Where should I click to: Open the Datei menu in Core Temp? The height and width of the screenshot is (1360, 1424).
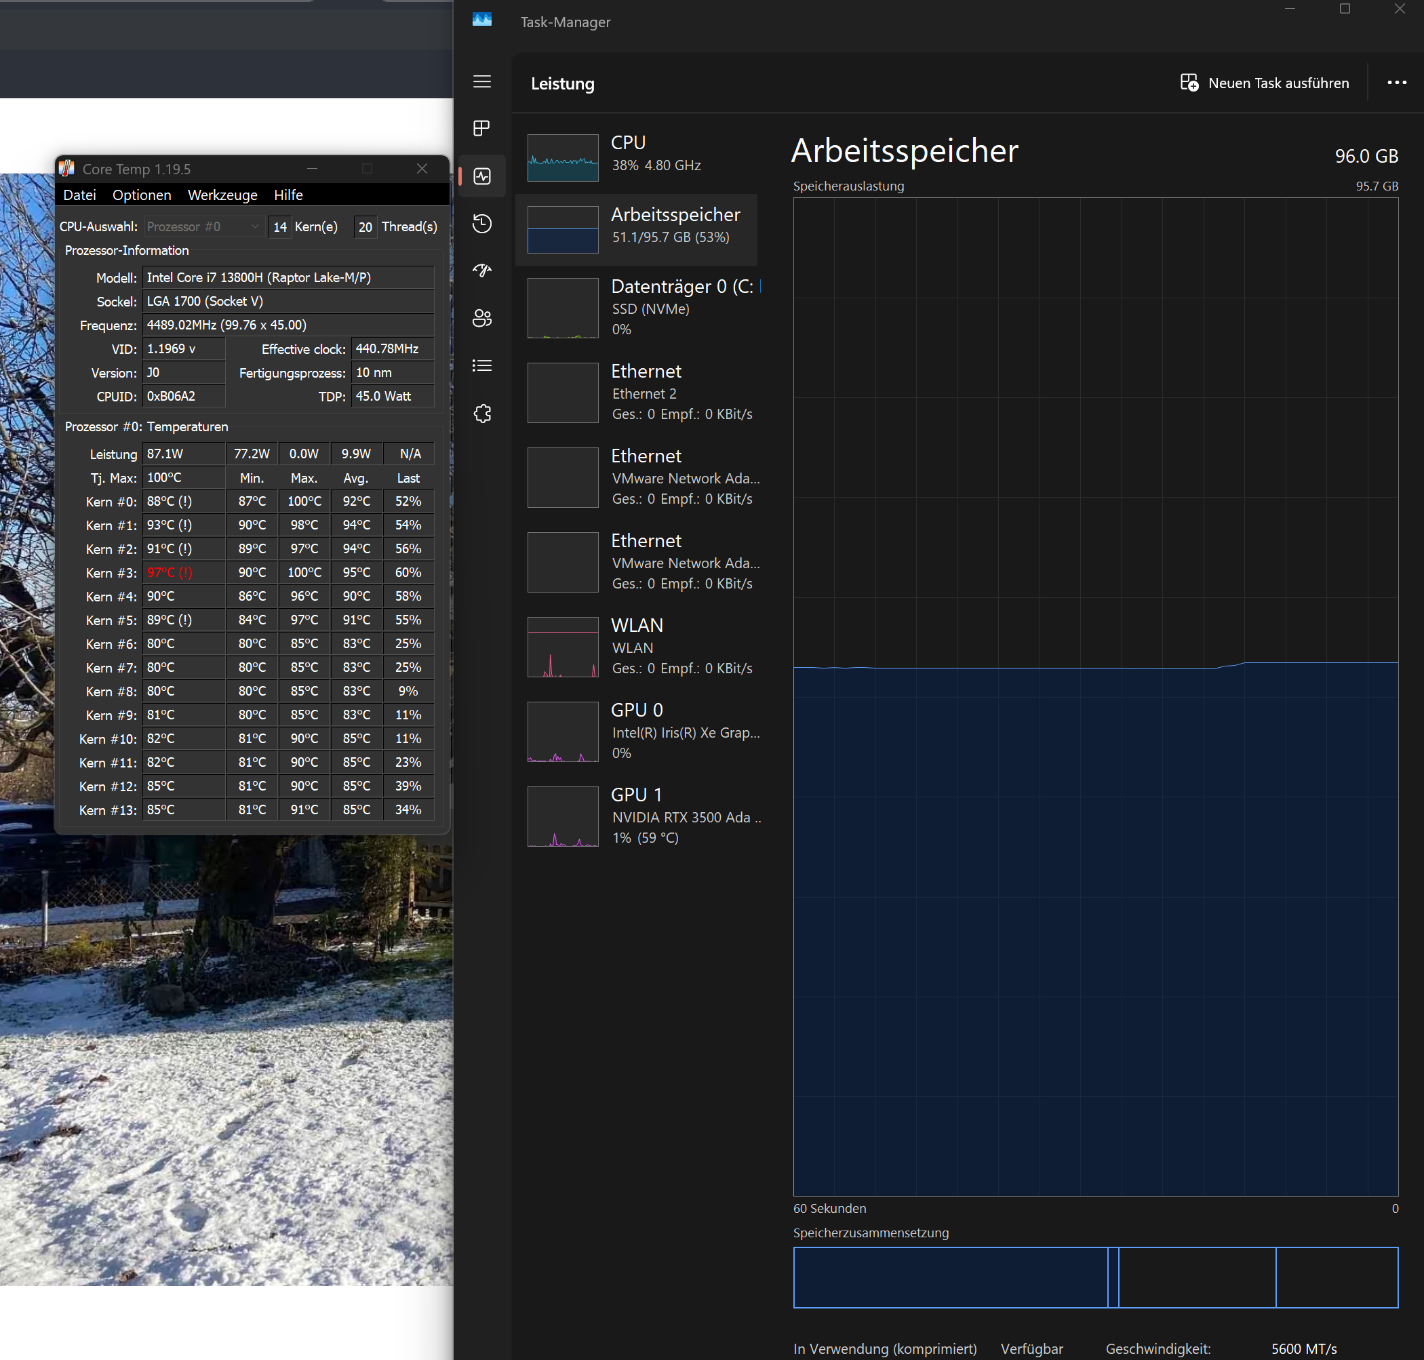(x=79, y=195)
